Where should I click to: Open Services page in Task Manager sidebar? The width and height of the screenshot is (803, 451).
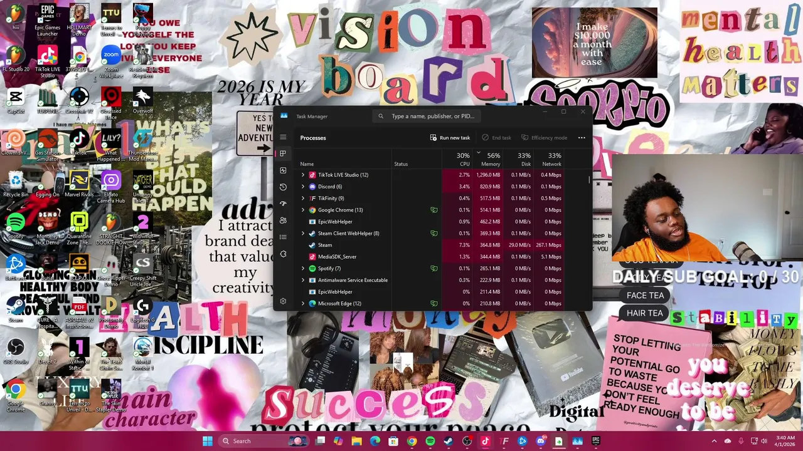click(283, 254)
